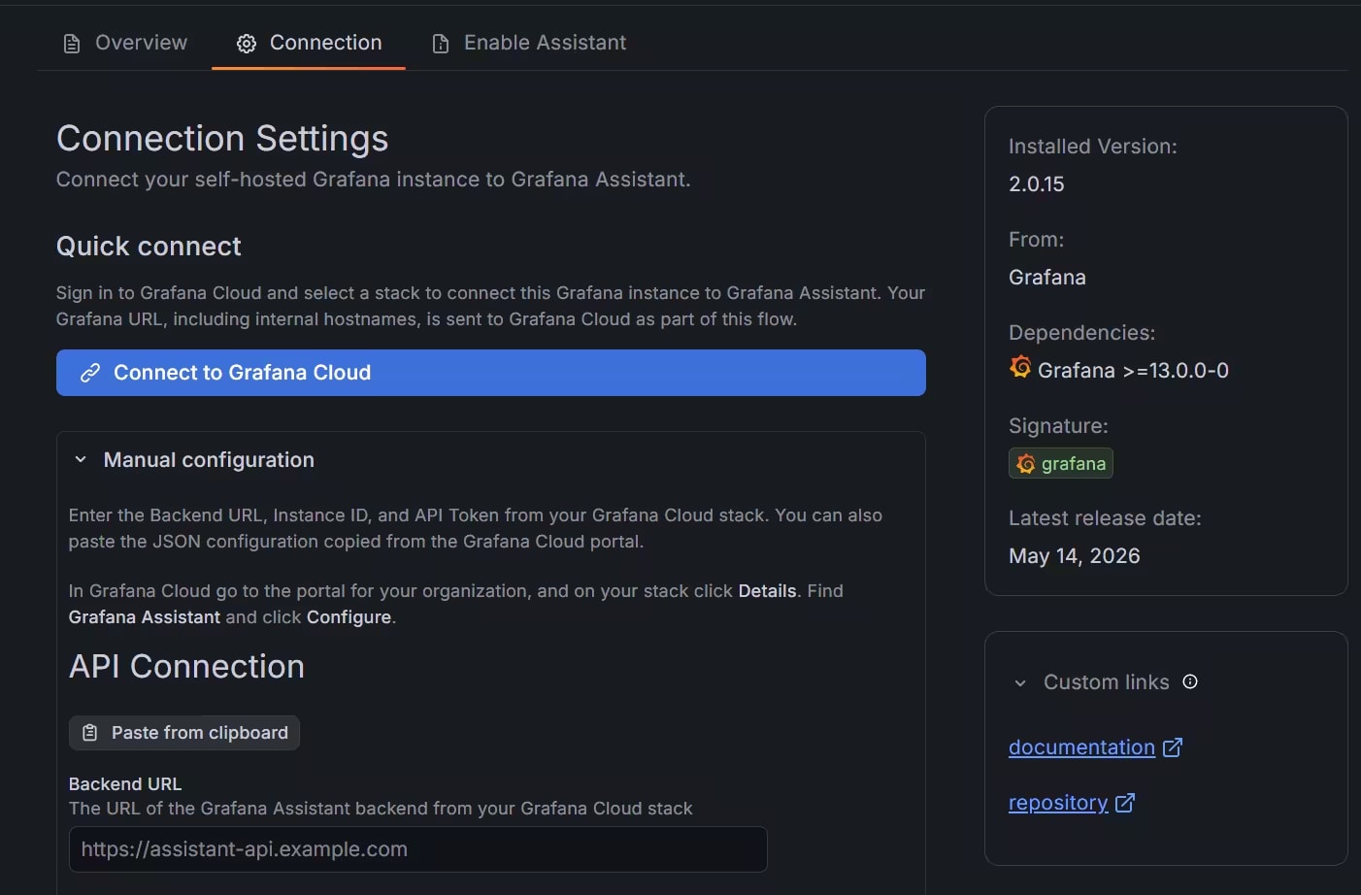
Task: Open the repository link
Action: tap(1058, 803)
